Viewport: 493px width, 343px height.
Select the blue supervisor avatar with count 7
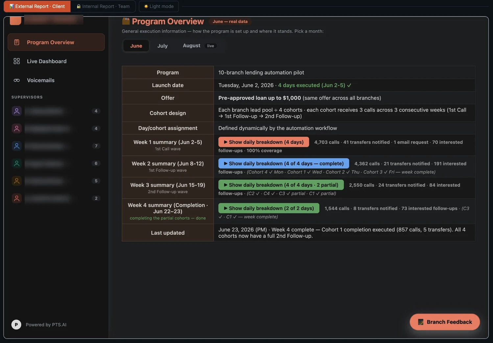[x=17, y=146]
